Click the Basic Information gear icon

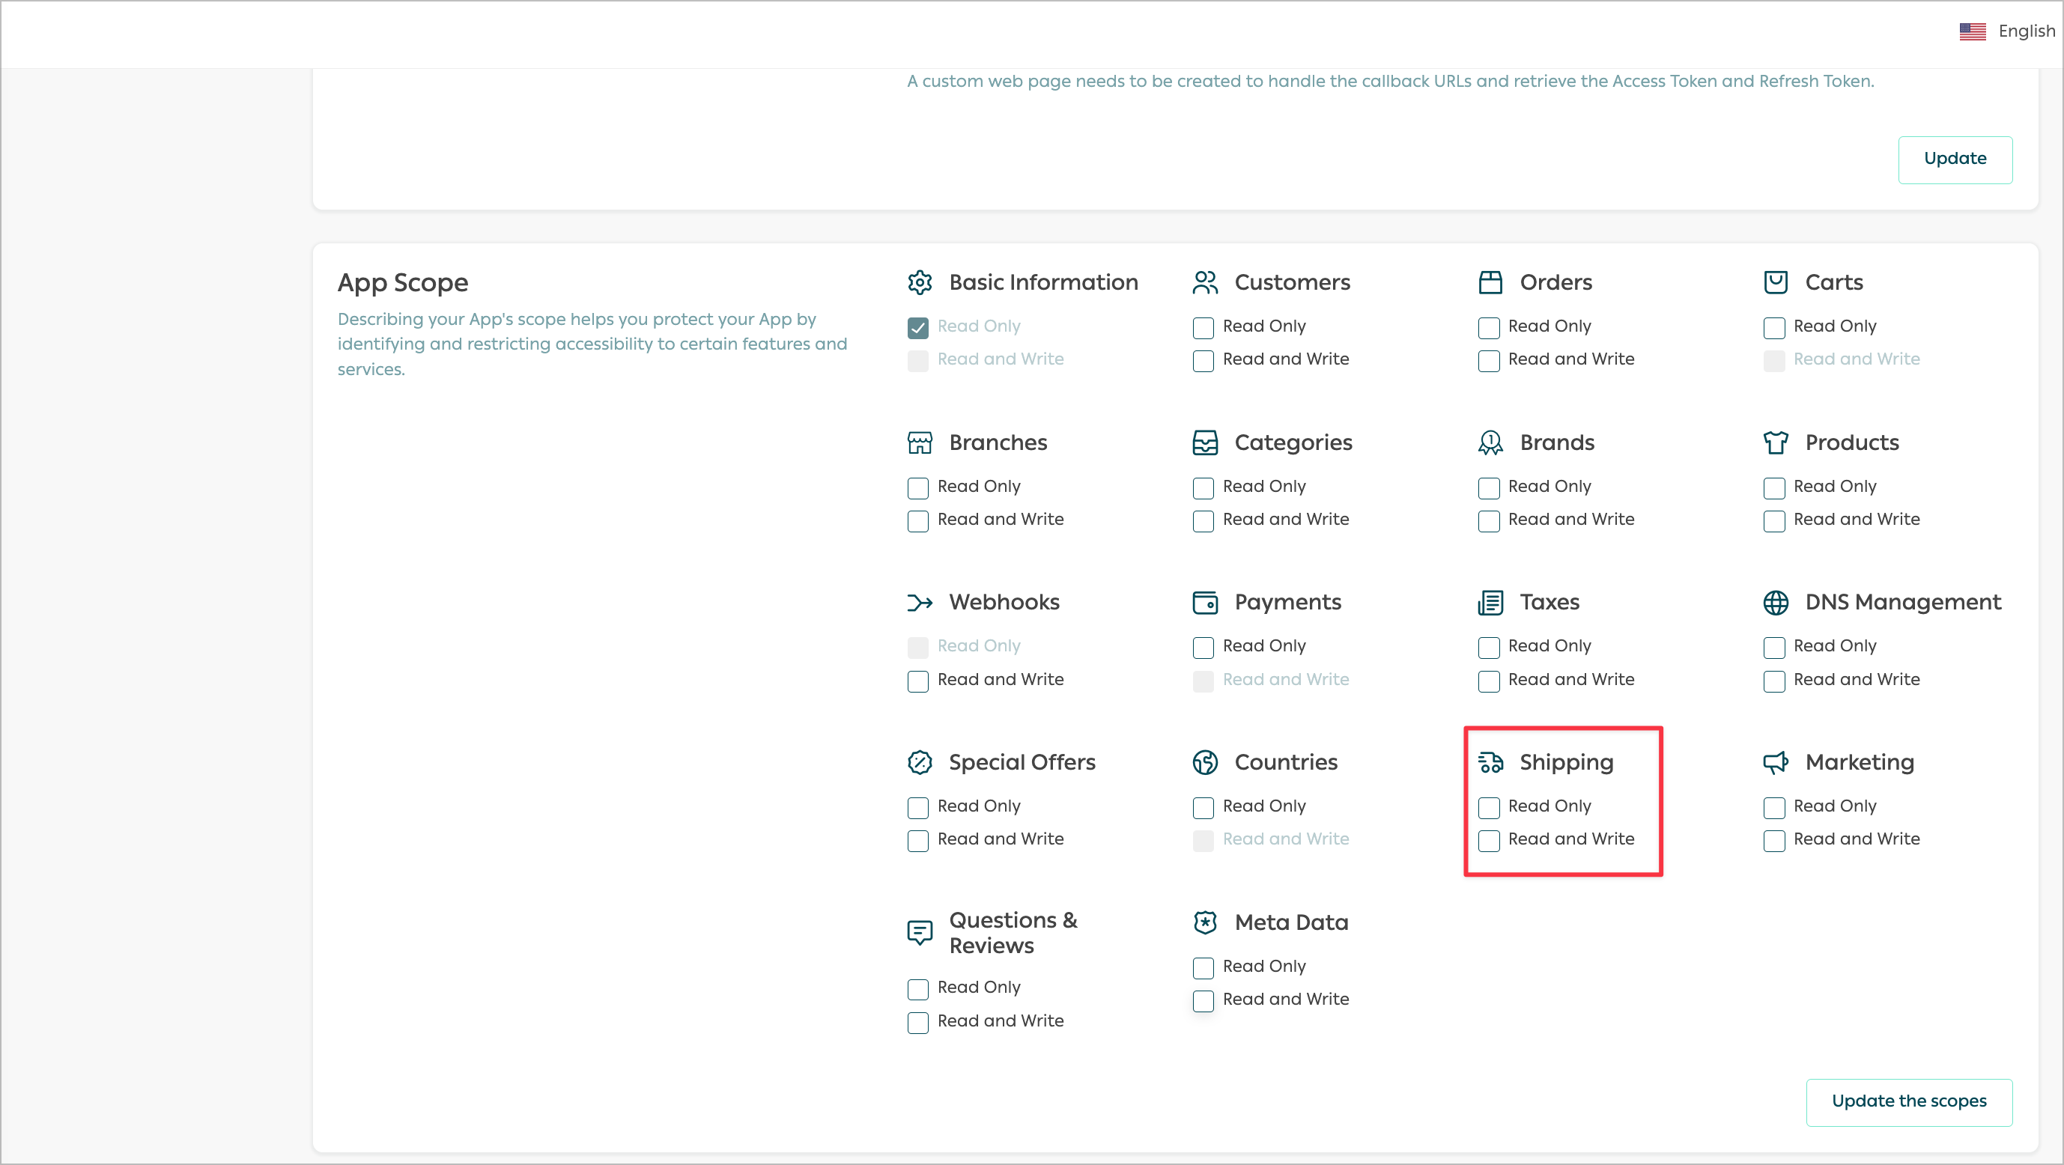(919, 282)
